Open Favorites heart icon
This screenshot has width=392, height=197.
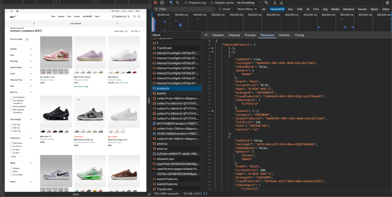click(134, 17)
